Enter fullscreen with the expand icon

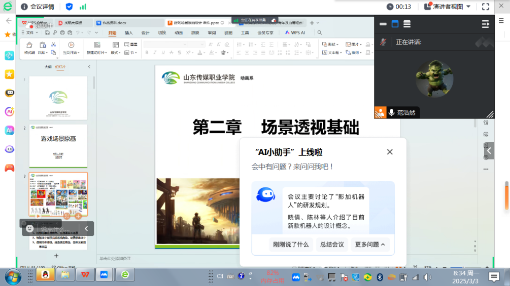(485, 7)
